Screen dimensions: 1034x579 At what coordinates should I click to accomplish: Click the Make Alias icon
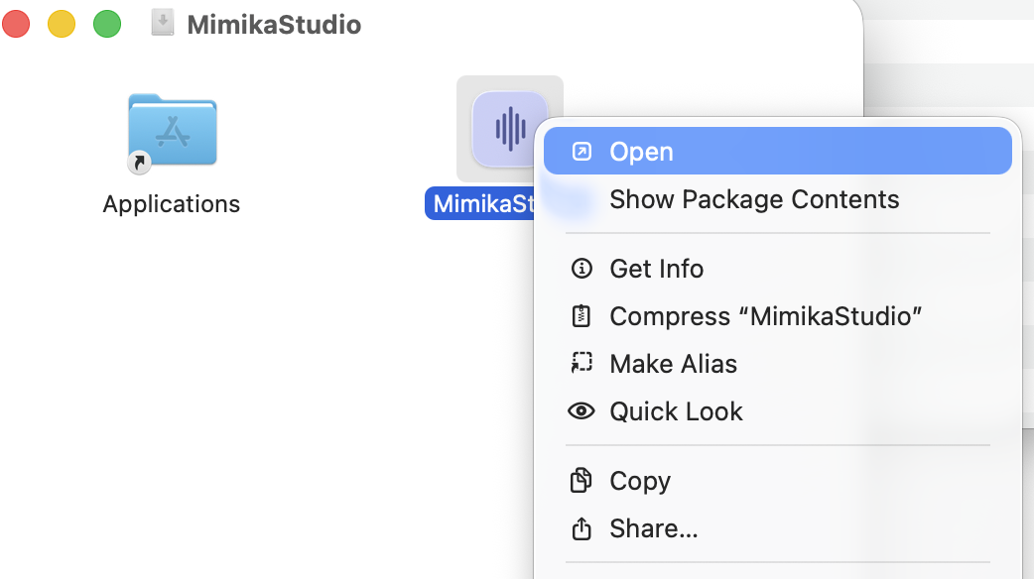pyautogui.click(x=582, y=363)
